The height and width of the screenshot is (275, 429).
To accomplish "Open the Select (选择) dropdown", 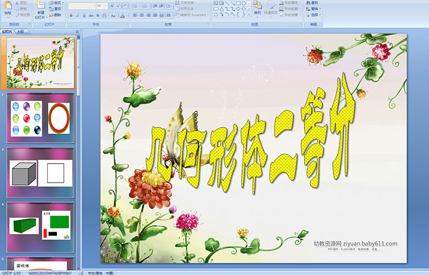I will click(315, 15).
